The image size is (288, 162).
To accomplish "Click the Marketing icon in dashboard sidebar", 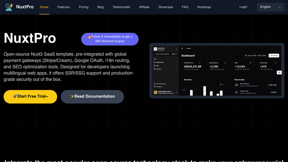I will point(154,62).
